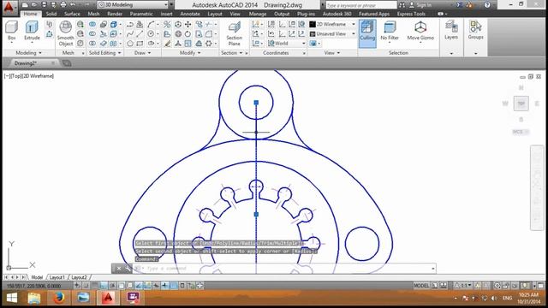Toggle Infer Constraints in the status bar
This screenshot has height=308, width=548.
point(77,286)
